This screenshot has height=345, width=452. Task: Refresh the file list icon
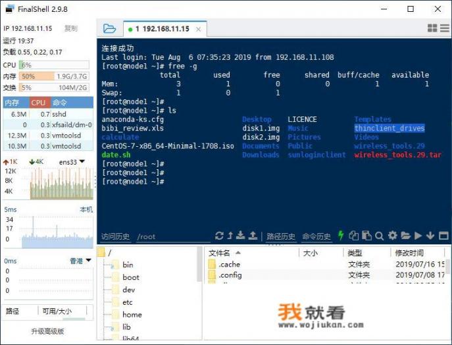point(219,236)
